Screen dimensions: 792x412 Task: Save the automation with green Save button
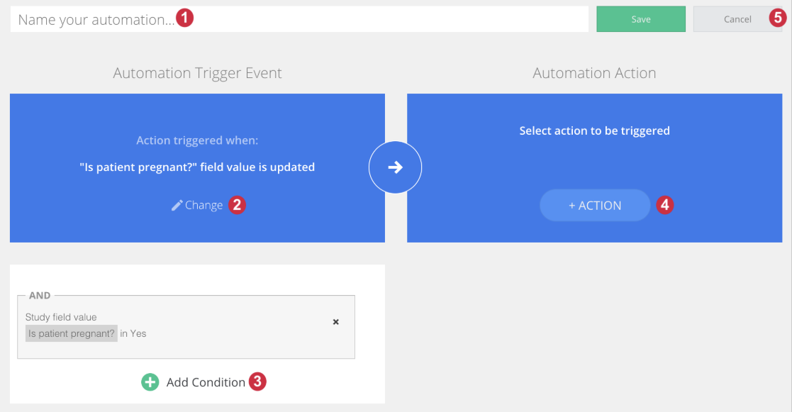(641, 19)
